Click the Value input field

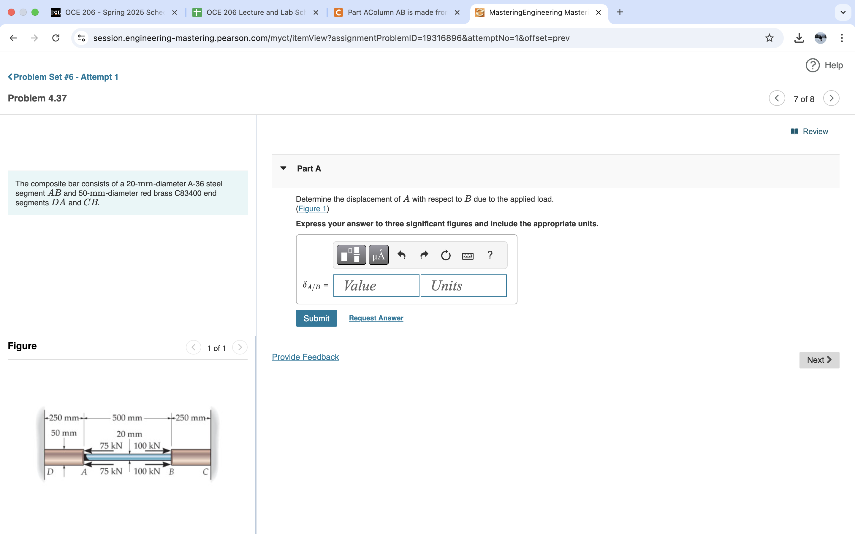pyautogui.click(x=376, y=286)
